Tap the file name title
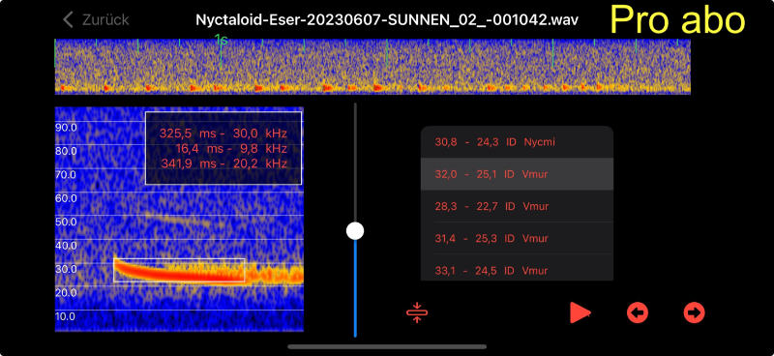 tap(388, 19)
